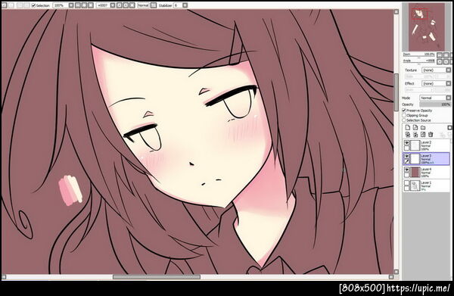Click the canvas vertical scrollbar handle

(396, 92)
